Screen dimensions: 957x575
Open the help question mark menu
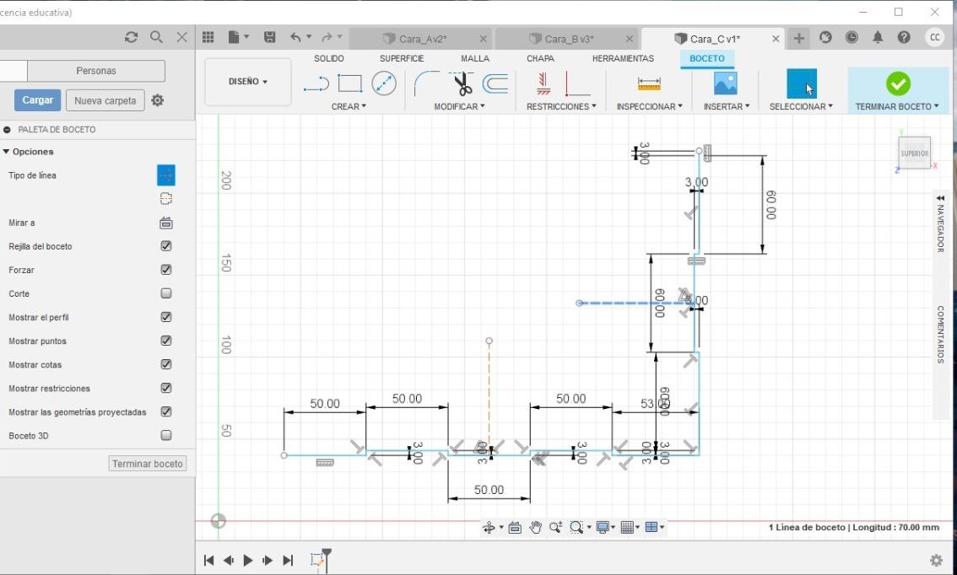904,37
